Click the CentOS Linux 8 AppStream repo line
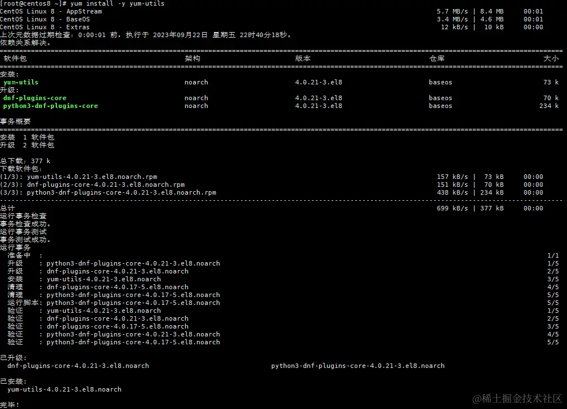The image size is (567, 409). [51, 11]
